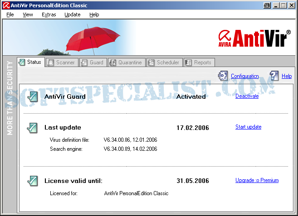
Task: Click the last update date 17.02.2006
Action: point(193,128)
